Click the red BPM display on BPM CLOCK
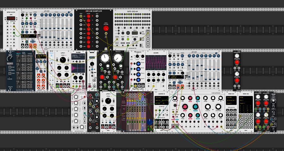284x151 pixels. (x=11, y=18)
